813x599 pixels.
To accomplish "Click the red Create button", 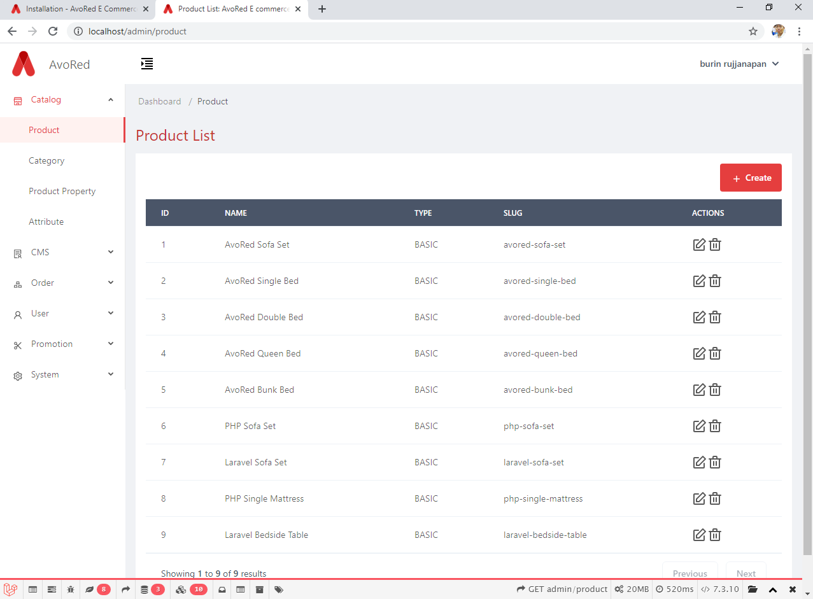I will click(751, 178).
